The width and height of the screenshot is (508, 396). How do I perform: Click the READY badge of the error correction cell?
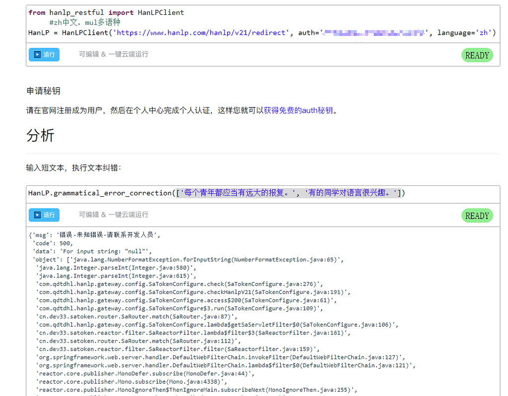(x=477, y=216)
